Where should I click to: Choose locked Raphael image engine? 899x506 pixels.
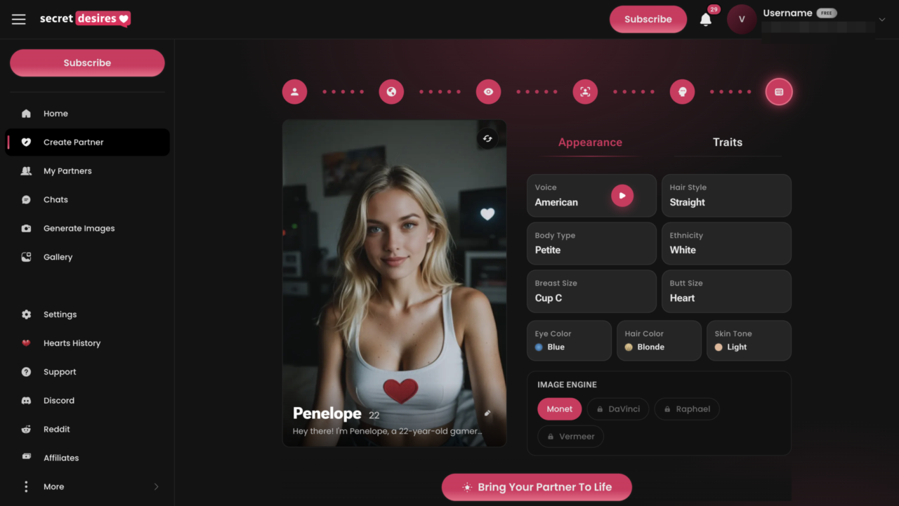coord(686,409)
